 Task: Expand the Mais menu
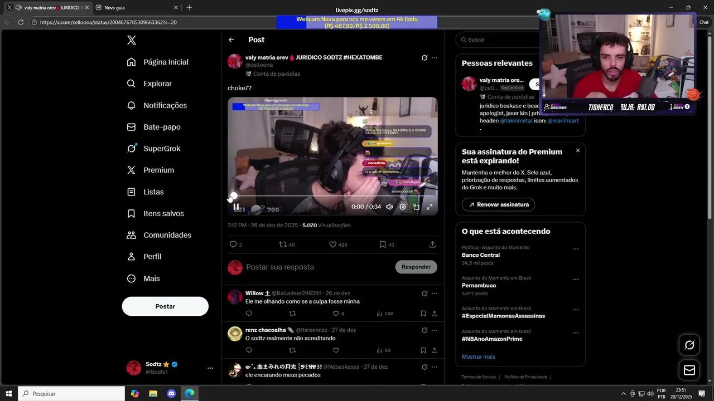(x=144, y=278)
